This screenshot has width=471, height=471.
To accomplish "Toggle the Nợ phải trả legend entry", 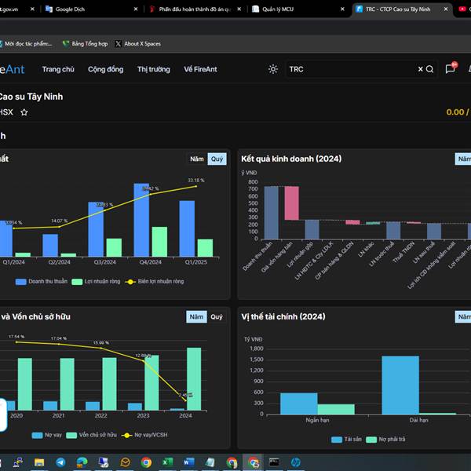I will (385, 440).
